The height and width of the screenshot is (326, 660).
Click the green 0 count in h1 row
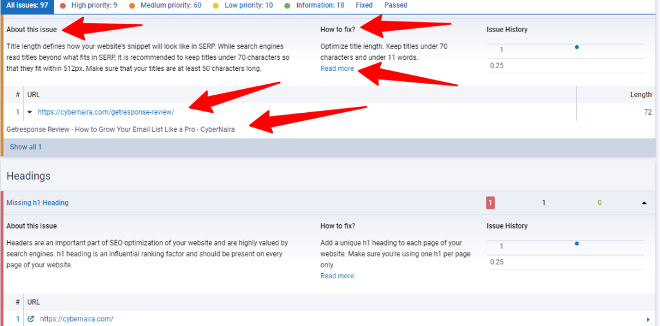coord(599,203)
